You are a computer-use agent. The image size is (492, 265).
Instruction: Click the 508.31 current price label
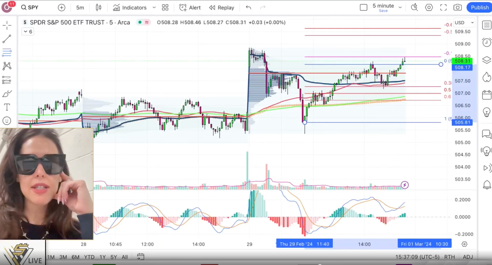[462, 61]
